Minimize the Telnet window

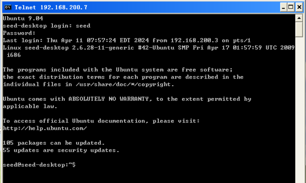283,7
